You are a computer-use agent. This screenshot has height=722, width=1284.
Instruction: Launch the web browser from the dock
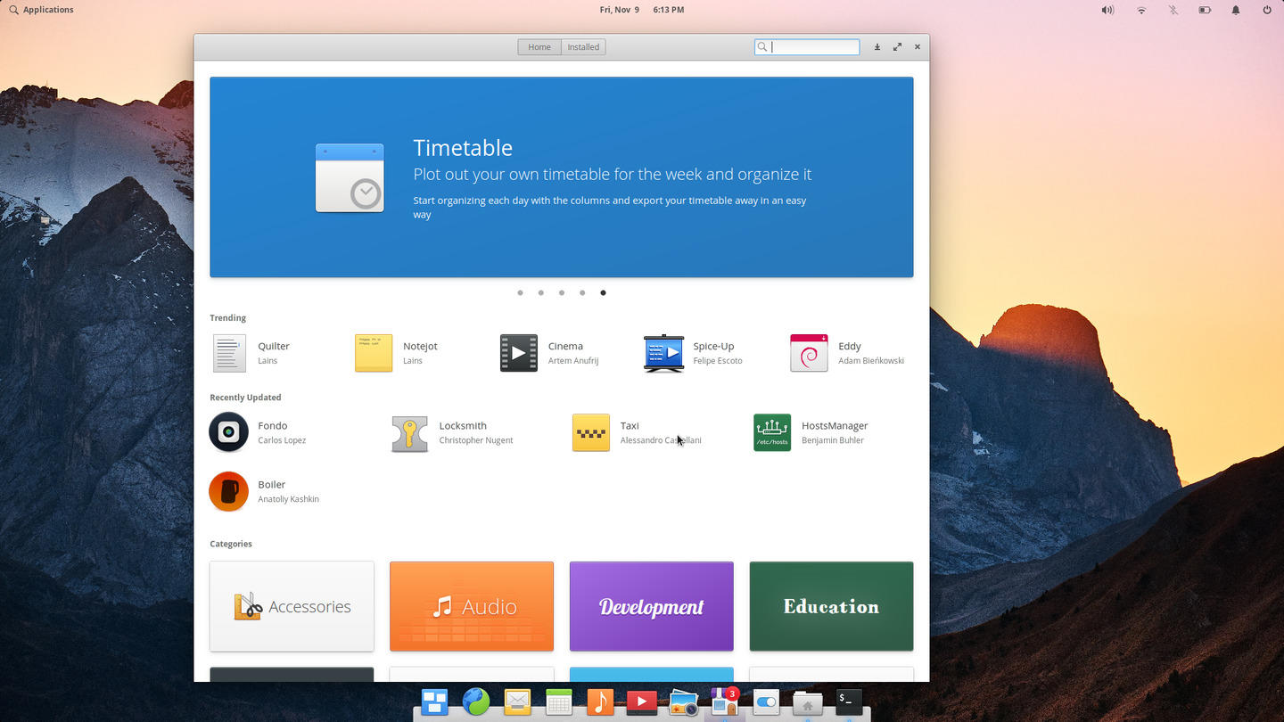[476, 702]
